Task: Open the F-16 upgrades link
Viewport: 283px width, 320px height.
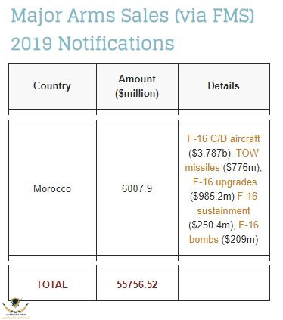Action: click(x=225, y=182)
